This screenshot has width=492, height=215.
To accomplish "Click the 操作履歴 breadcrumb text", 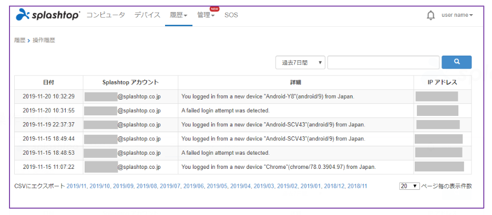I will tap(44, 40).
